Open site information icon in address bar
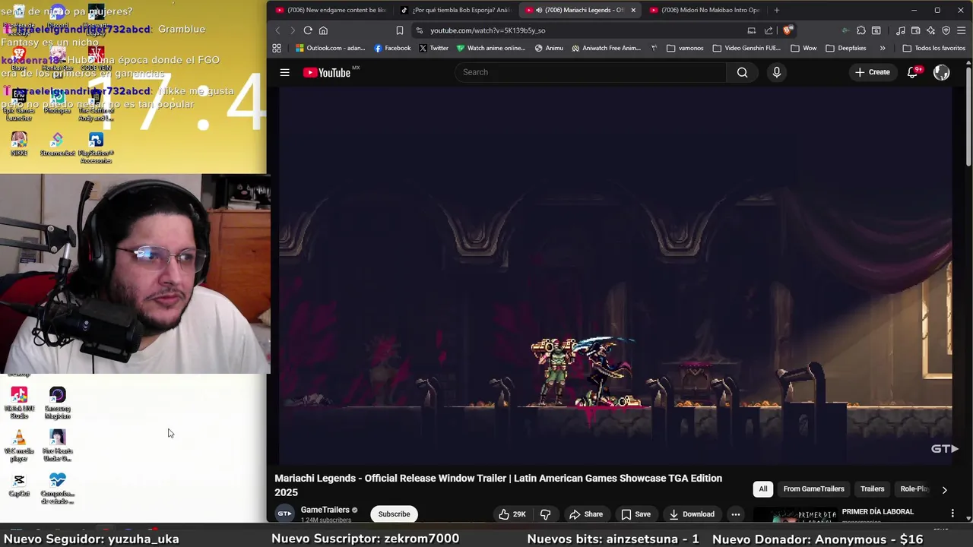The width and height of the screenshot is (973, 547). pyautogui.click(x=419, y=30)
